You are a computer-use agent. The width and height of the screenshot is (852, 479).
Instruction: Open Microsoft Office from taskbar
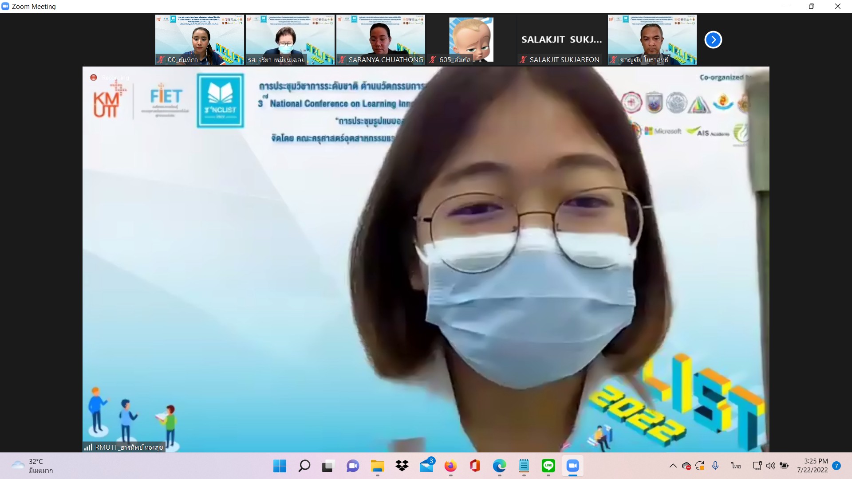tap(475, 466)
